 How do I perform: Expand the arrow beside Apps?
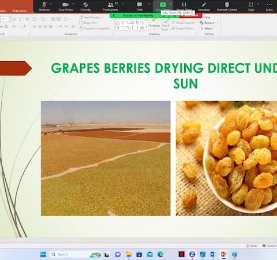pos(258,3)
